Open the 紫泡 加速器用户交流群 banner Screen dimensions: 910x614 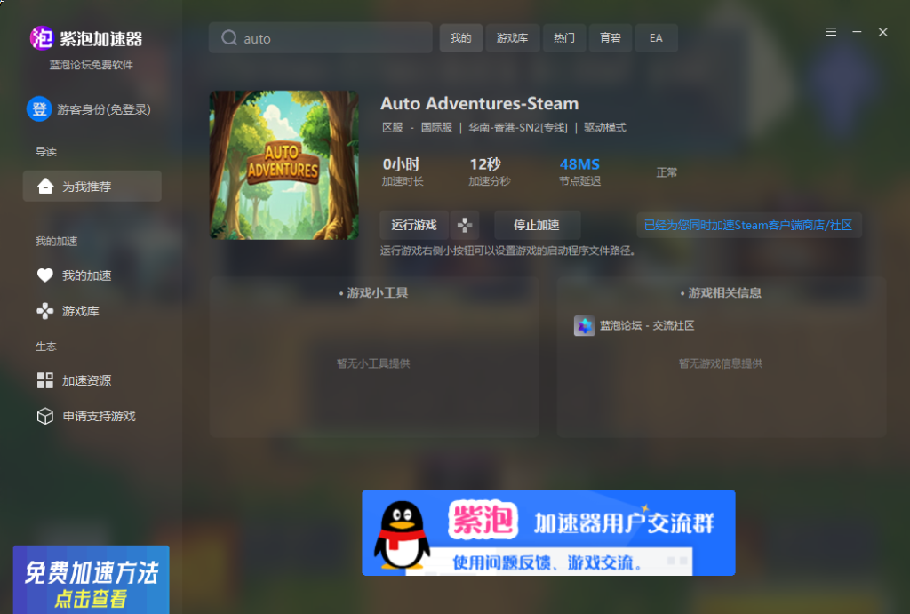[548, 533]
